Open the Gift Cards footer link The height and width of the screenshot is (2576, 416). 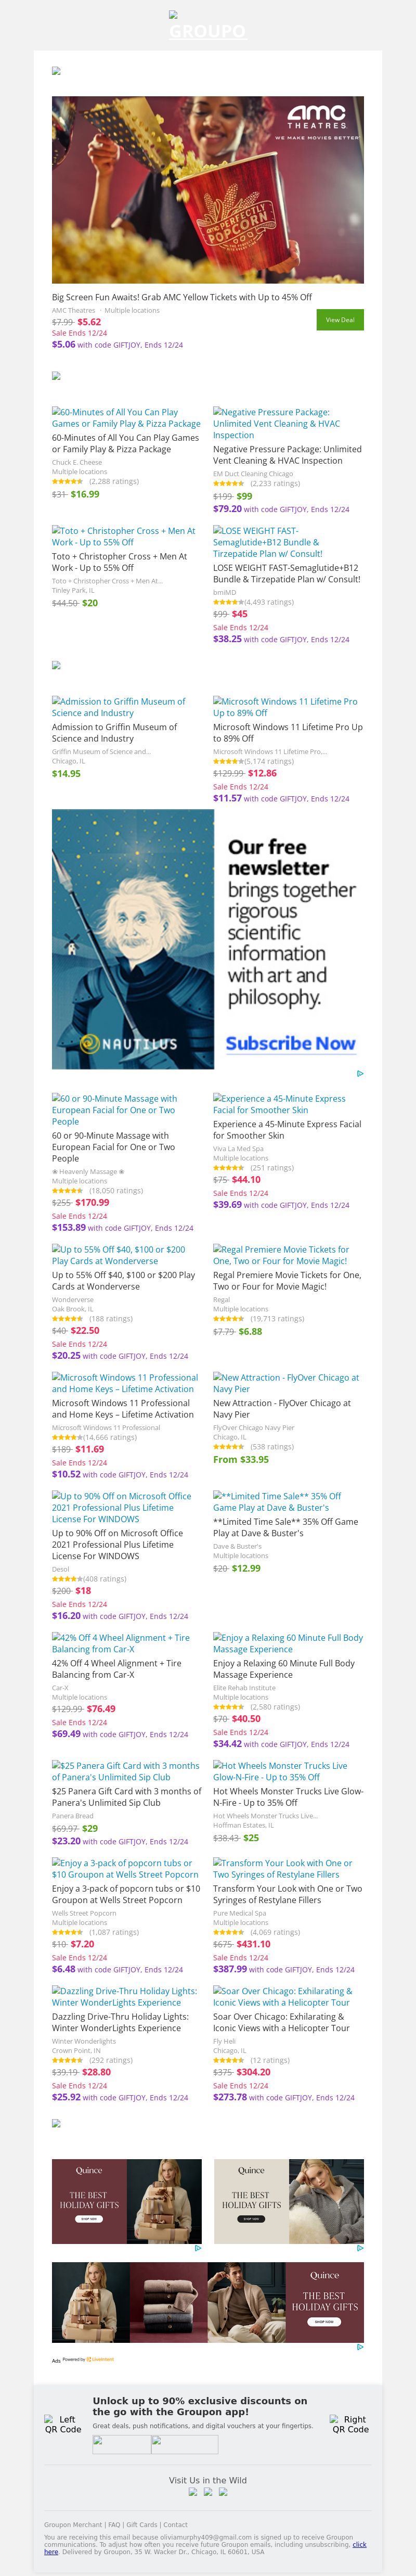click(x=142, y=2524)
